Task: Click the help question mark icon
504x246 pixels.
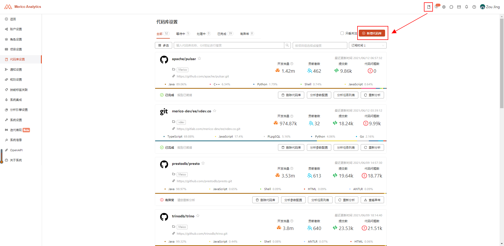Action: click(x=474, y=7)
